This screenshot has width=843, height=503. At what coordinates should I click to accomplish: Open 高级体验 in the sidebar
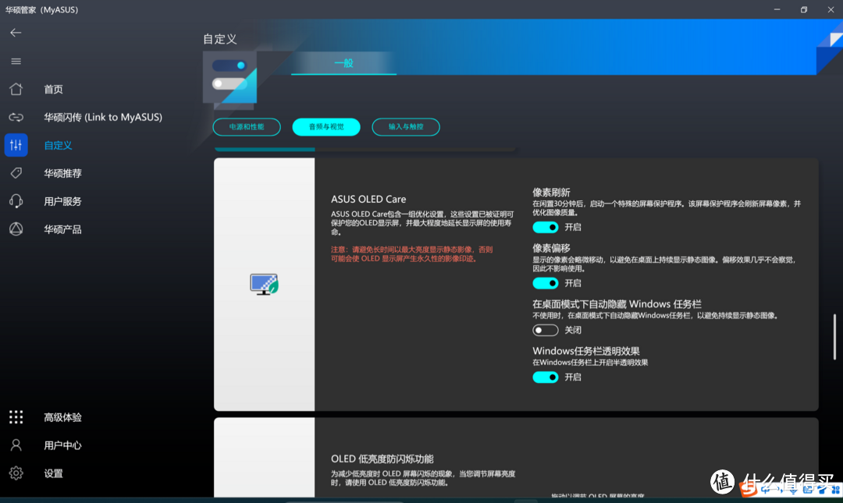[x=62, y=417]
